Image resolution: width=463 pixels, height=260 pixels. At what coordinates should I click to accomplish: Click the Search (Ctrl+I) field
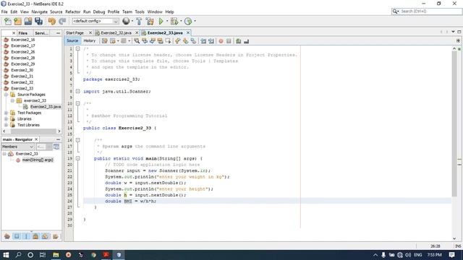pyautogui.click(x=427, y=12)
